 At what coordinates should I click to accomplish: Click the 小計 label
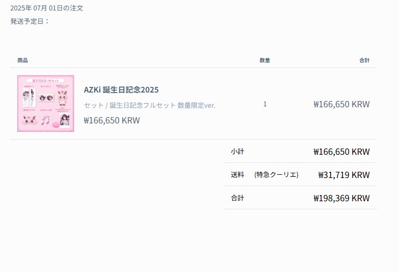click(237, 151)
